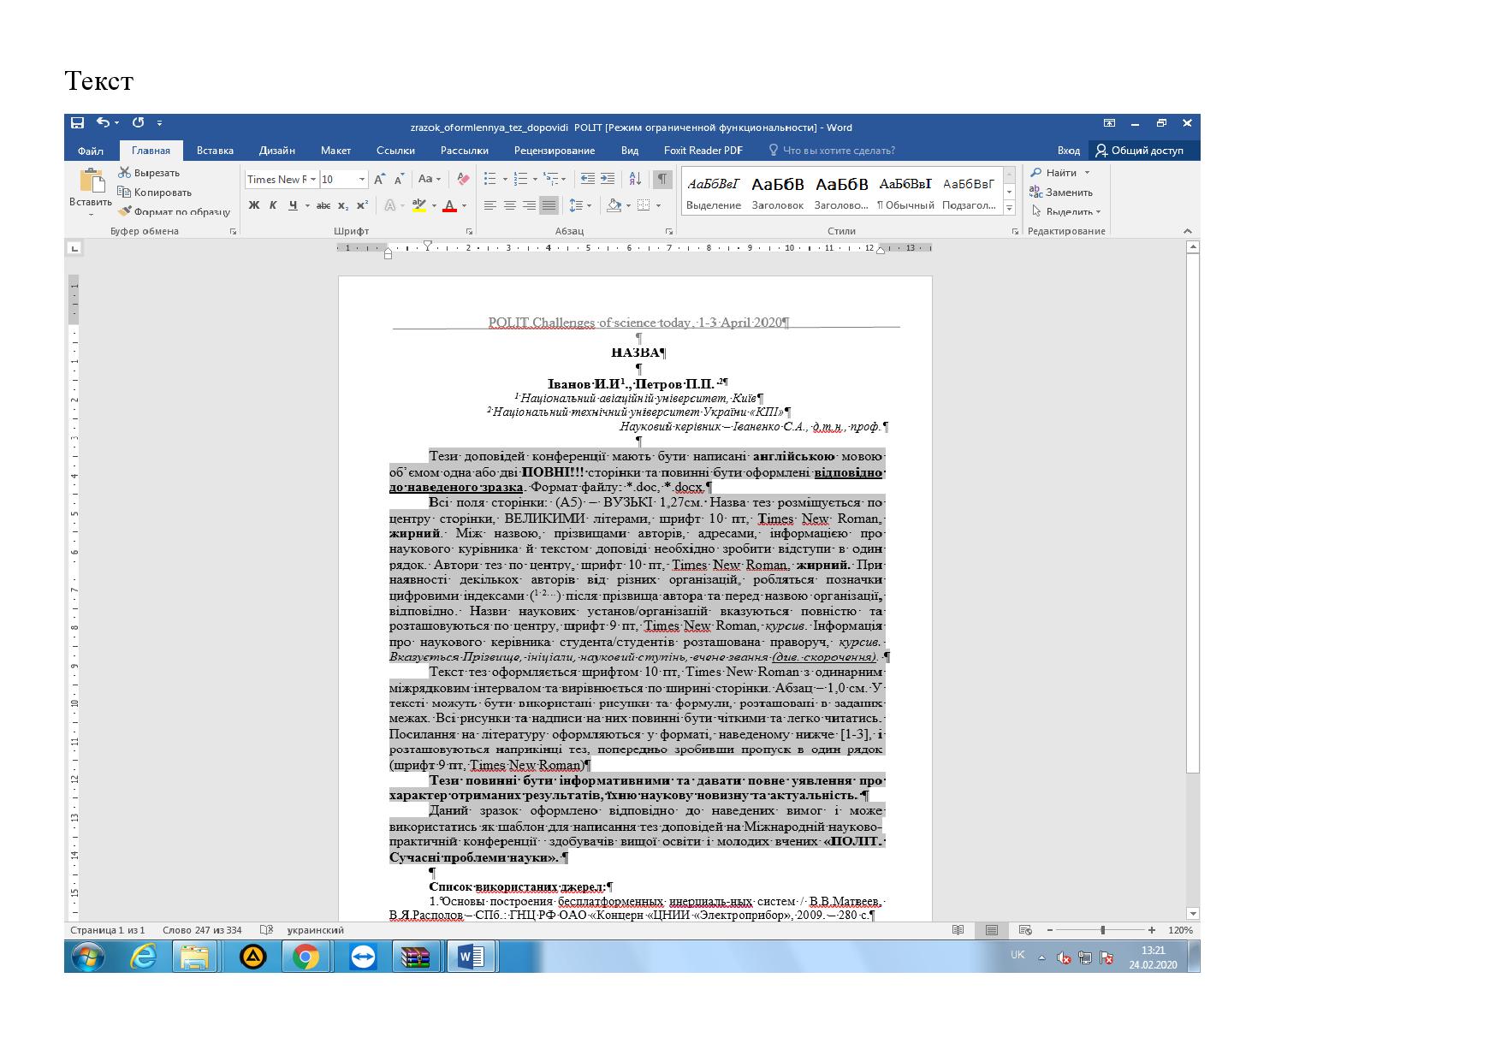Image resolution: width=1501 pixels, height=1061 pixels.
Task: Click the Общий доступ share button
Action: 1139,151
